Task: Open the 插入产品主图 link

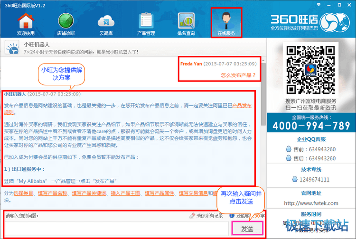Action: point(125,193)
